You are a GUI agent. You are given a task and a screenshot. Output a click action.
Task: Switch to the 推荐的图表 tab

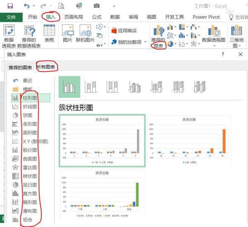pyautogui.click(x=20, y=67)
